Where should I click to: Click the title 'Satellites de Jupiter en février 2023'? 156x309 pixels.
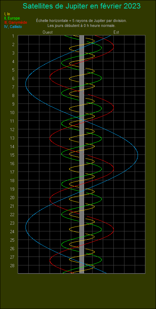tap(82, 6)
